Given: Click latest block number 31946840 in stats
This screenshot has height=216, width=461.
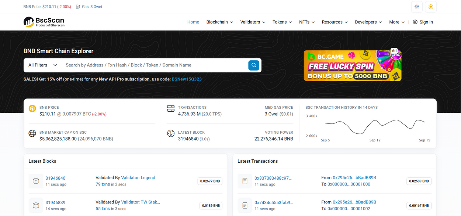Looking at the screenshot, I should [188, 139].
